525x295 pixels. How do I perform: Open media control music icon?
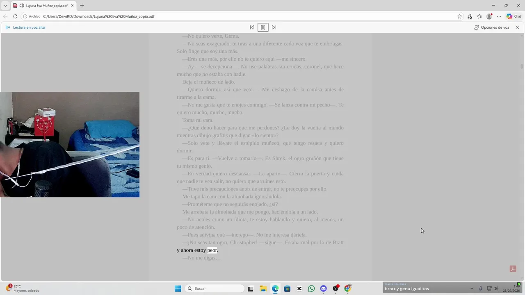click(470, 16)
